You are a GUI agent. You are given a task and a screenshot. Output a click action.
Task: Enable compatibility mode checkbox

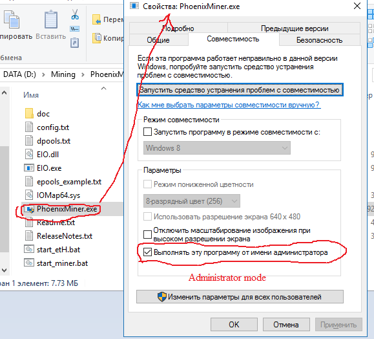[147, 132]
